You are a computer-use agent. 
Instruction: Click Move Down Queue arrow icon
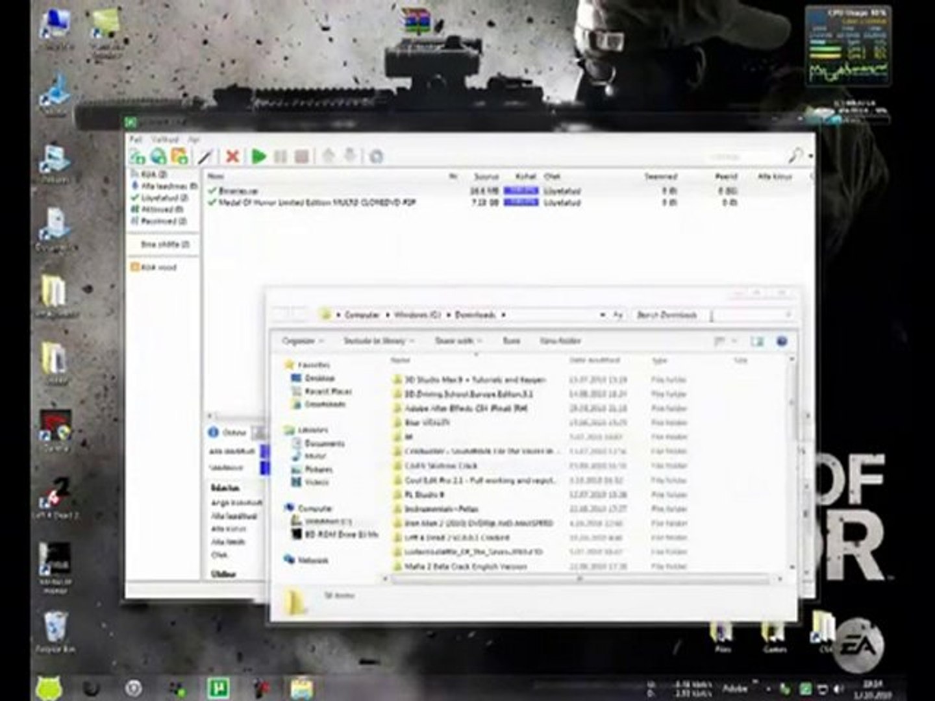click(x=350, y=156)
